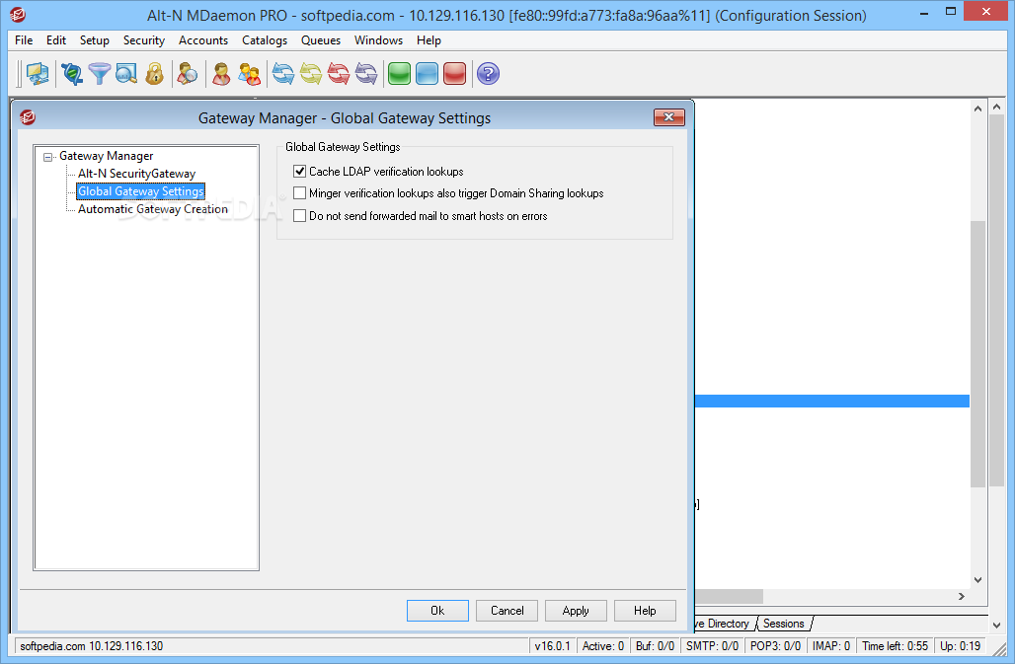Click the IMAP: 0 status bar entry
The image size is (1015, 664).
[x=831, y=646]
